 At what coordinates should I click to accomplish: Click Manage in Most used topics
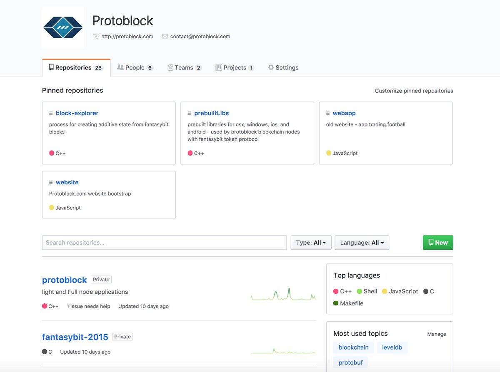coord(437,334)
